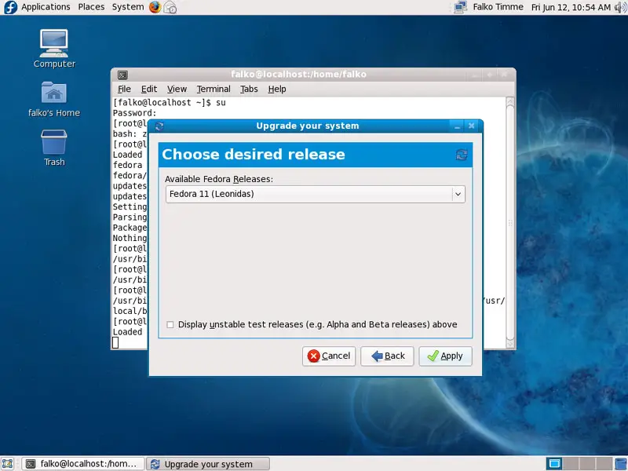Switch to the first workspace in pager
Viewport: 628px width, 471px height.
(x=554, y=464)
